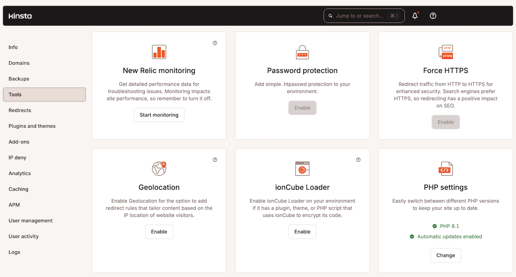This screenshot has width=516, height=277.
Task: Click the PHP settings code file icon
Action: (445, 168)
